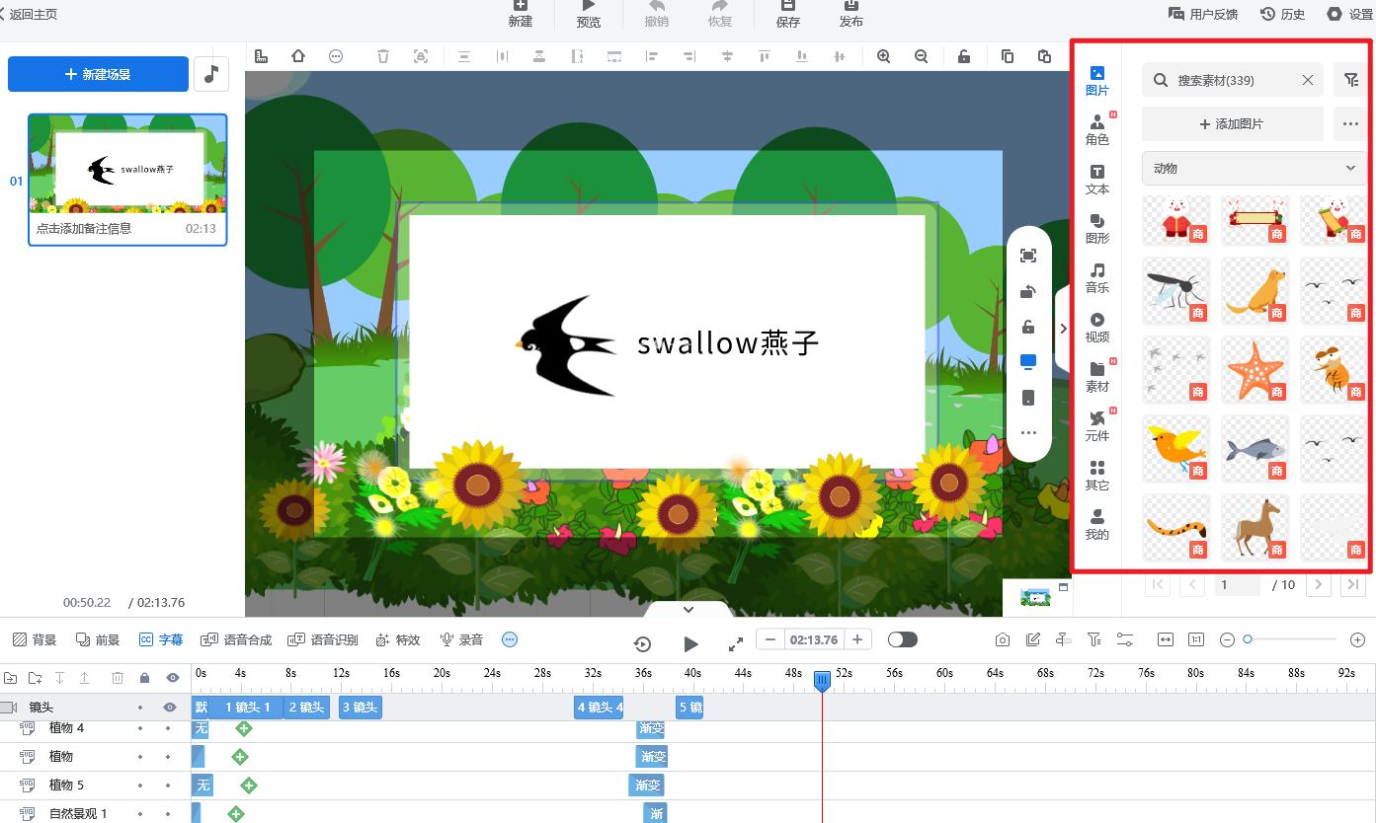
Task: Open the more options menu beside 添加图片
Action: pyautogui.click(x=1350, y=122)
